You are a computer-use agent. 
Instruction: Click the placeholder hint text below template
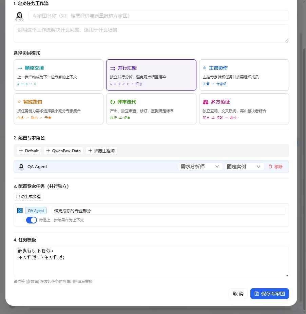[x=53, y=281]
